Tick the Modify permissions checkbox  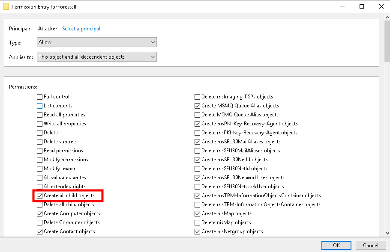(x=40, y=160)
